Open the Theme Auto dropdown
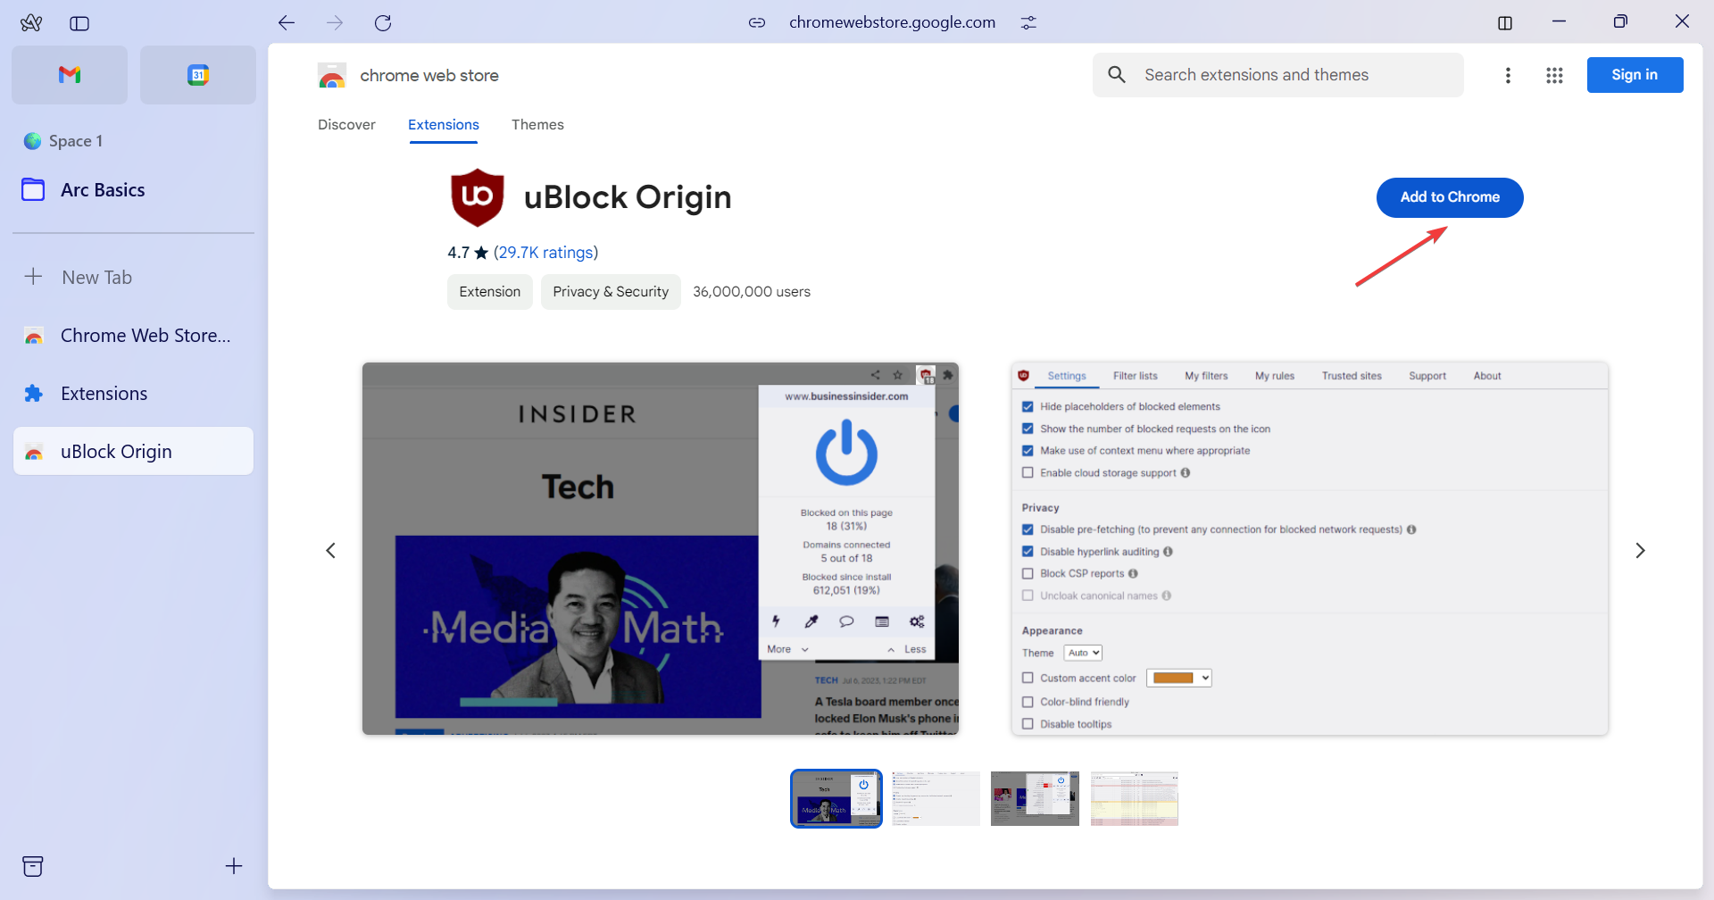The height and width of the screenshot is (900, 1714). pos(1083,653)
